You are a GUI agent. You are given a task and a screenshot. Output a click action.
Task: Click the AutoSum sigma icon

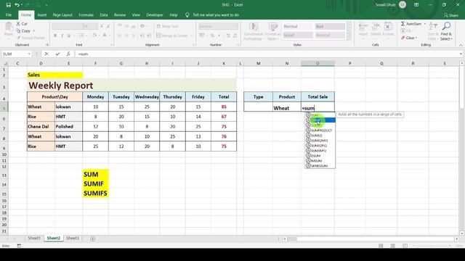pyautogui.click(x=403, y=24)
